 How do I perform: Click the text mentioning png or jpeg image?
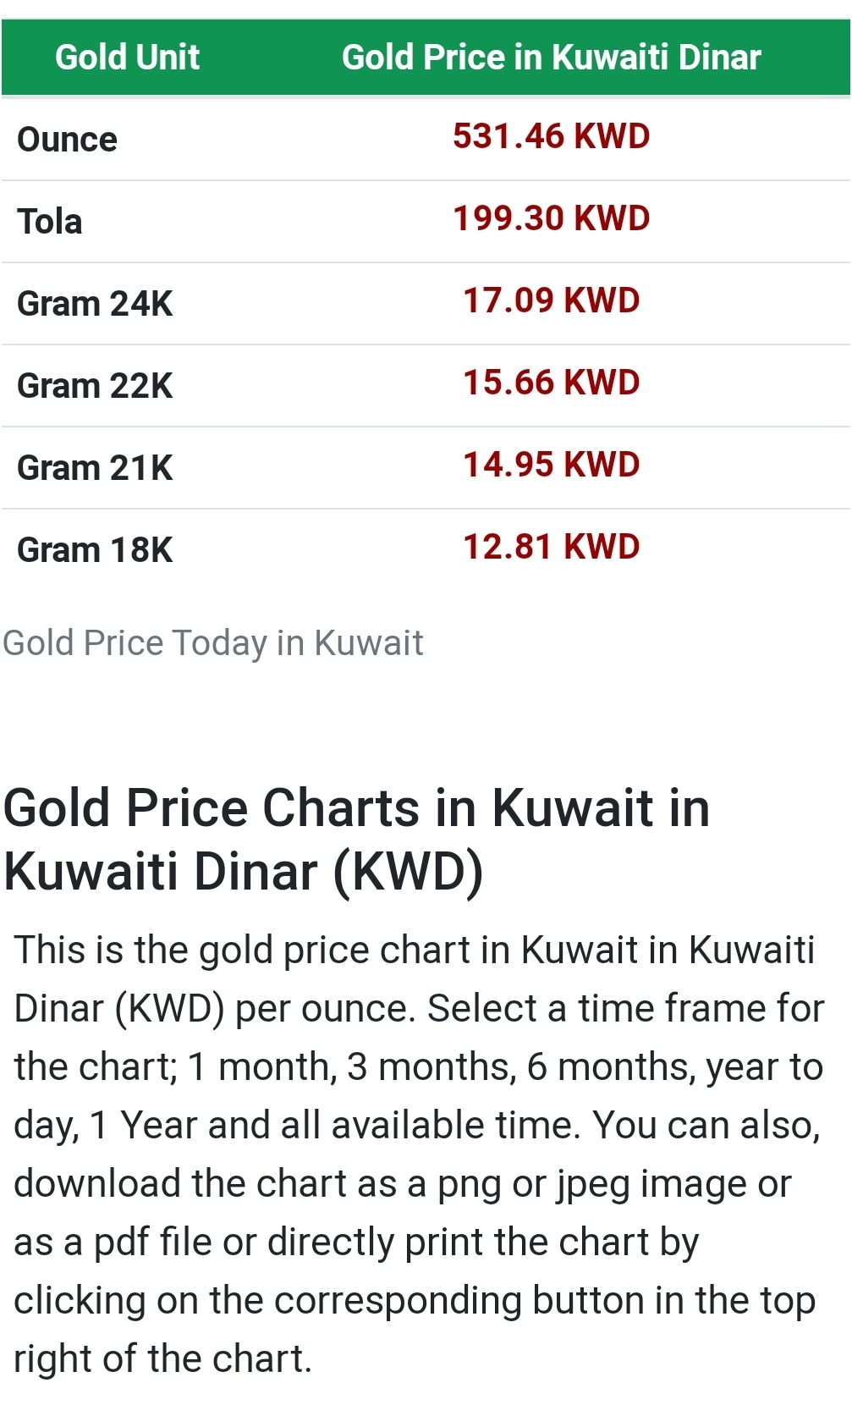403,1183
